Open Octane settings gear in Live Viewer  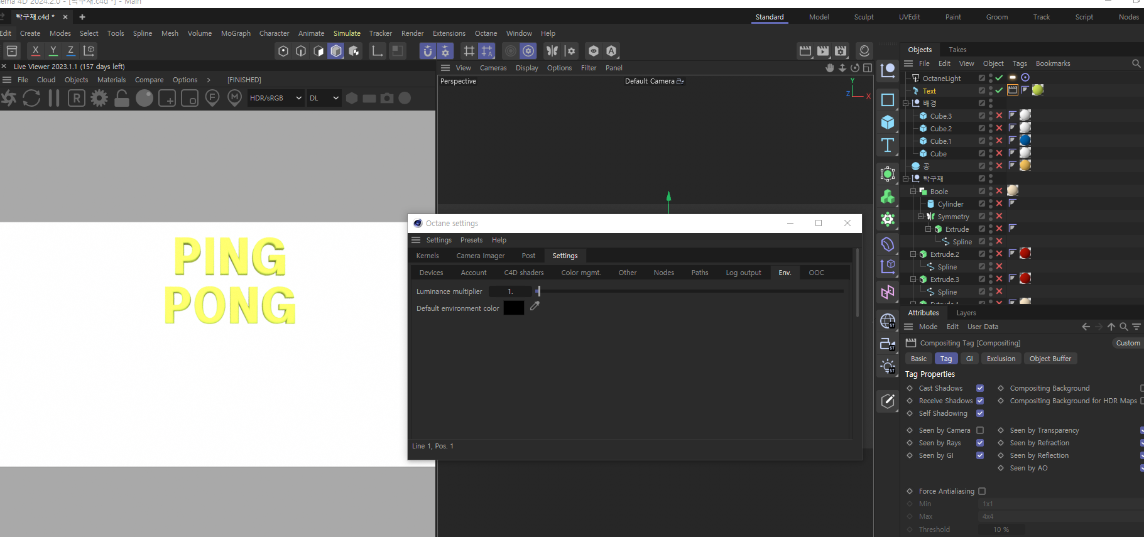(x=99, y=98)
